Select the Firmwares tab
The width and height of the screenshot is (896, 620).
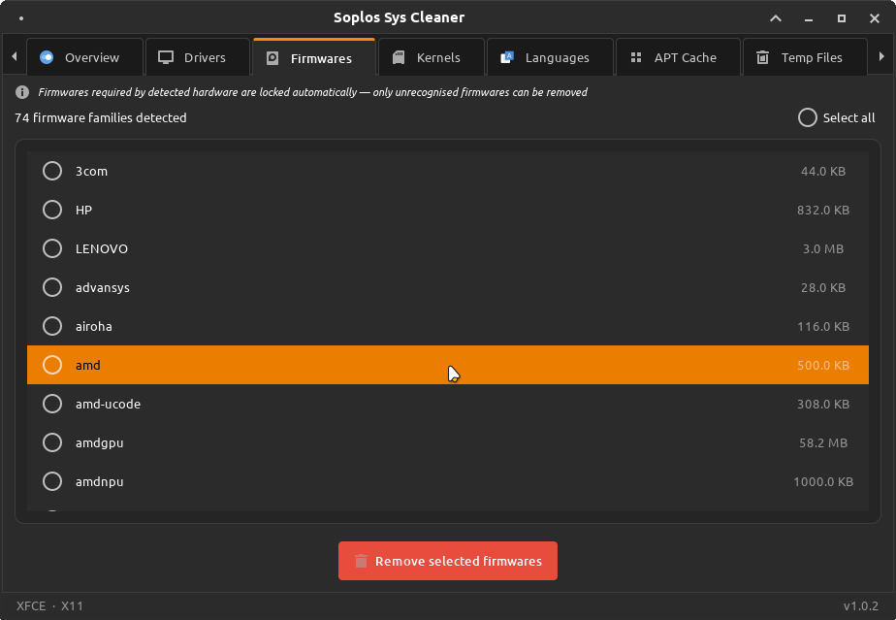[314, 57]
